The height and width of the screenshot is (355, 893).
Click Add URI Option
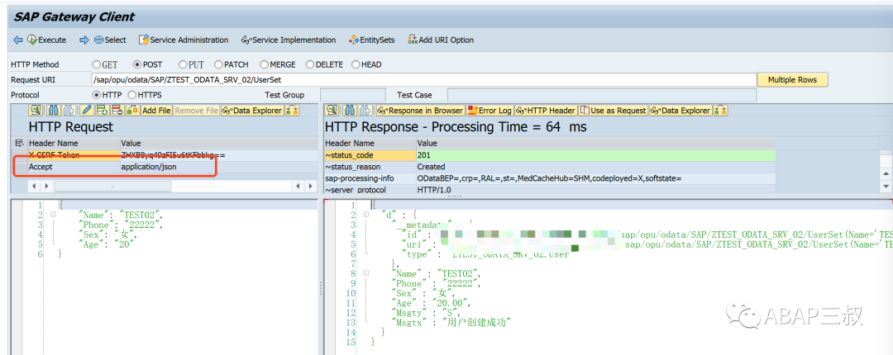tap(441, 40)
